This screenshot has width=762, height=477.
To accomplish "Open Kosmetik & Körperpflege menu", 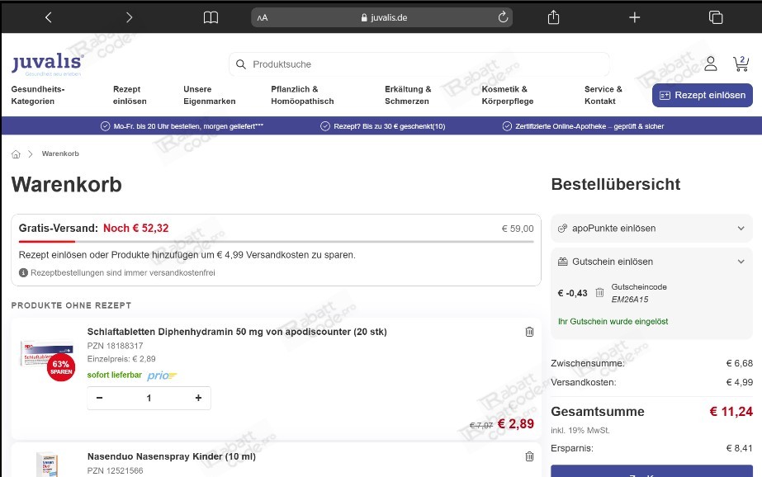I will [508, 95].
